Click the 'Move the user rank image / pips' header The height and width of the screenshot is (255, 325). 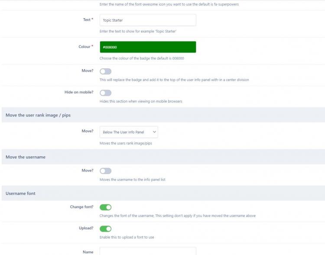[38, 115]
